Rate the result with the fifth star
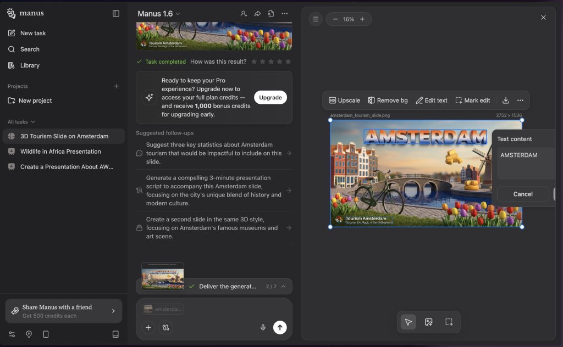The image size is (563, 347). [288, 61]
